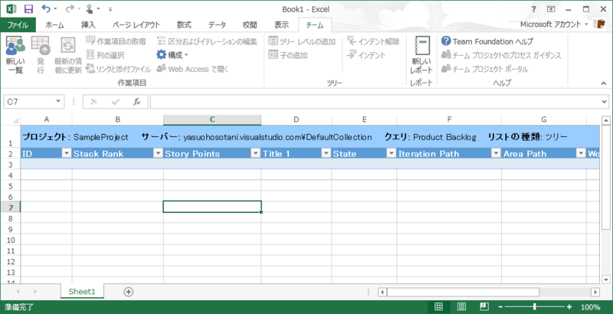
Task: Click Outdent (インデント解除)
Action: click(x=373, y=41)
